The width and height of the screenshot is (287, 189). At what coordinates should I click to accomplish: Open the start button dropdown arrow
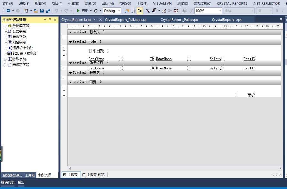tap(91, 11)
